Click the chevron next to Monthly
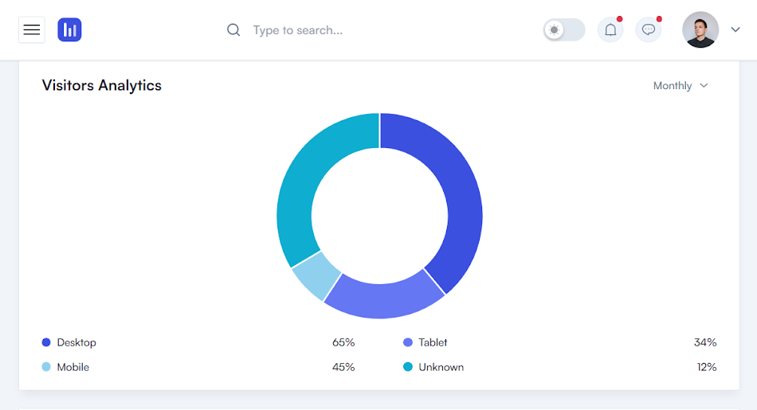Screen dimensions: 757x410 point(704,86)
